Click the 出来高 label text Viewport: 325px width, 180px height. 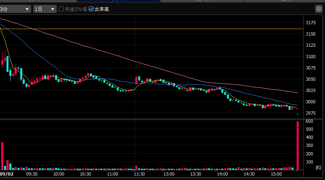[102, 9]
